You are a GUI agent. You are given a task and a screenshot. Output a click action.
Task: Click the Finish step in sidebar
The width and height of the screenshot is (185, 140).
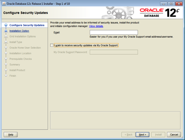coord(13,76)
